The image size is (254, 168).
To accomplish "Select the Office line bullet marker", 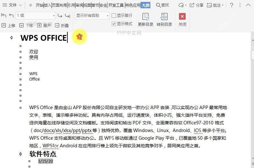I will coord(20,79).
